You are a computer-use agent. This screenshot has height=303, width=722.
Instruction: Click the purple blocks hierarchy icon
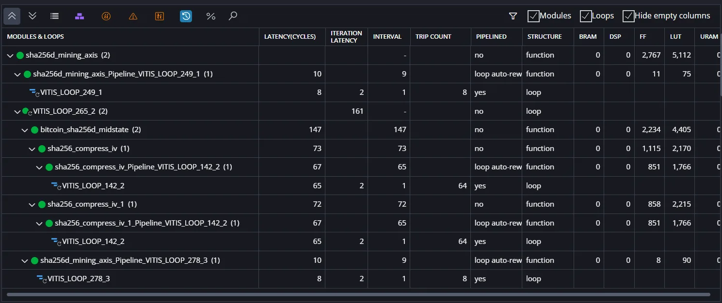(x=80, y=16)
